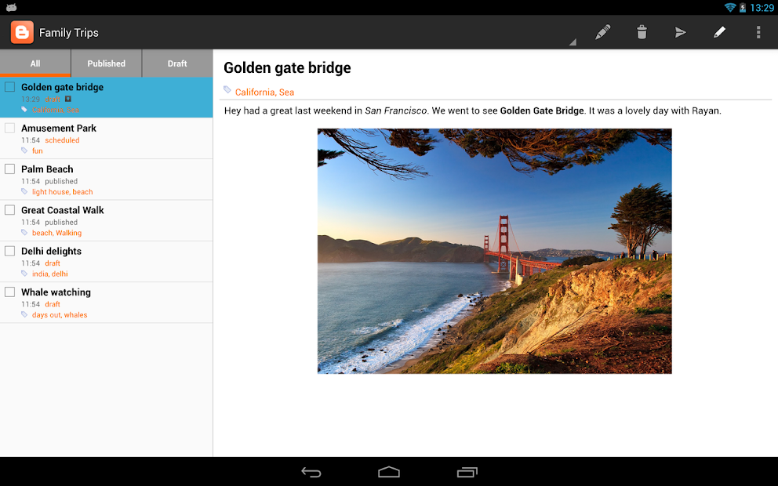Tap the Golden Gate Bridge photo in the post

coord(494,251)
